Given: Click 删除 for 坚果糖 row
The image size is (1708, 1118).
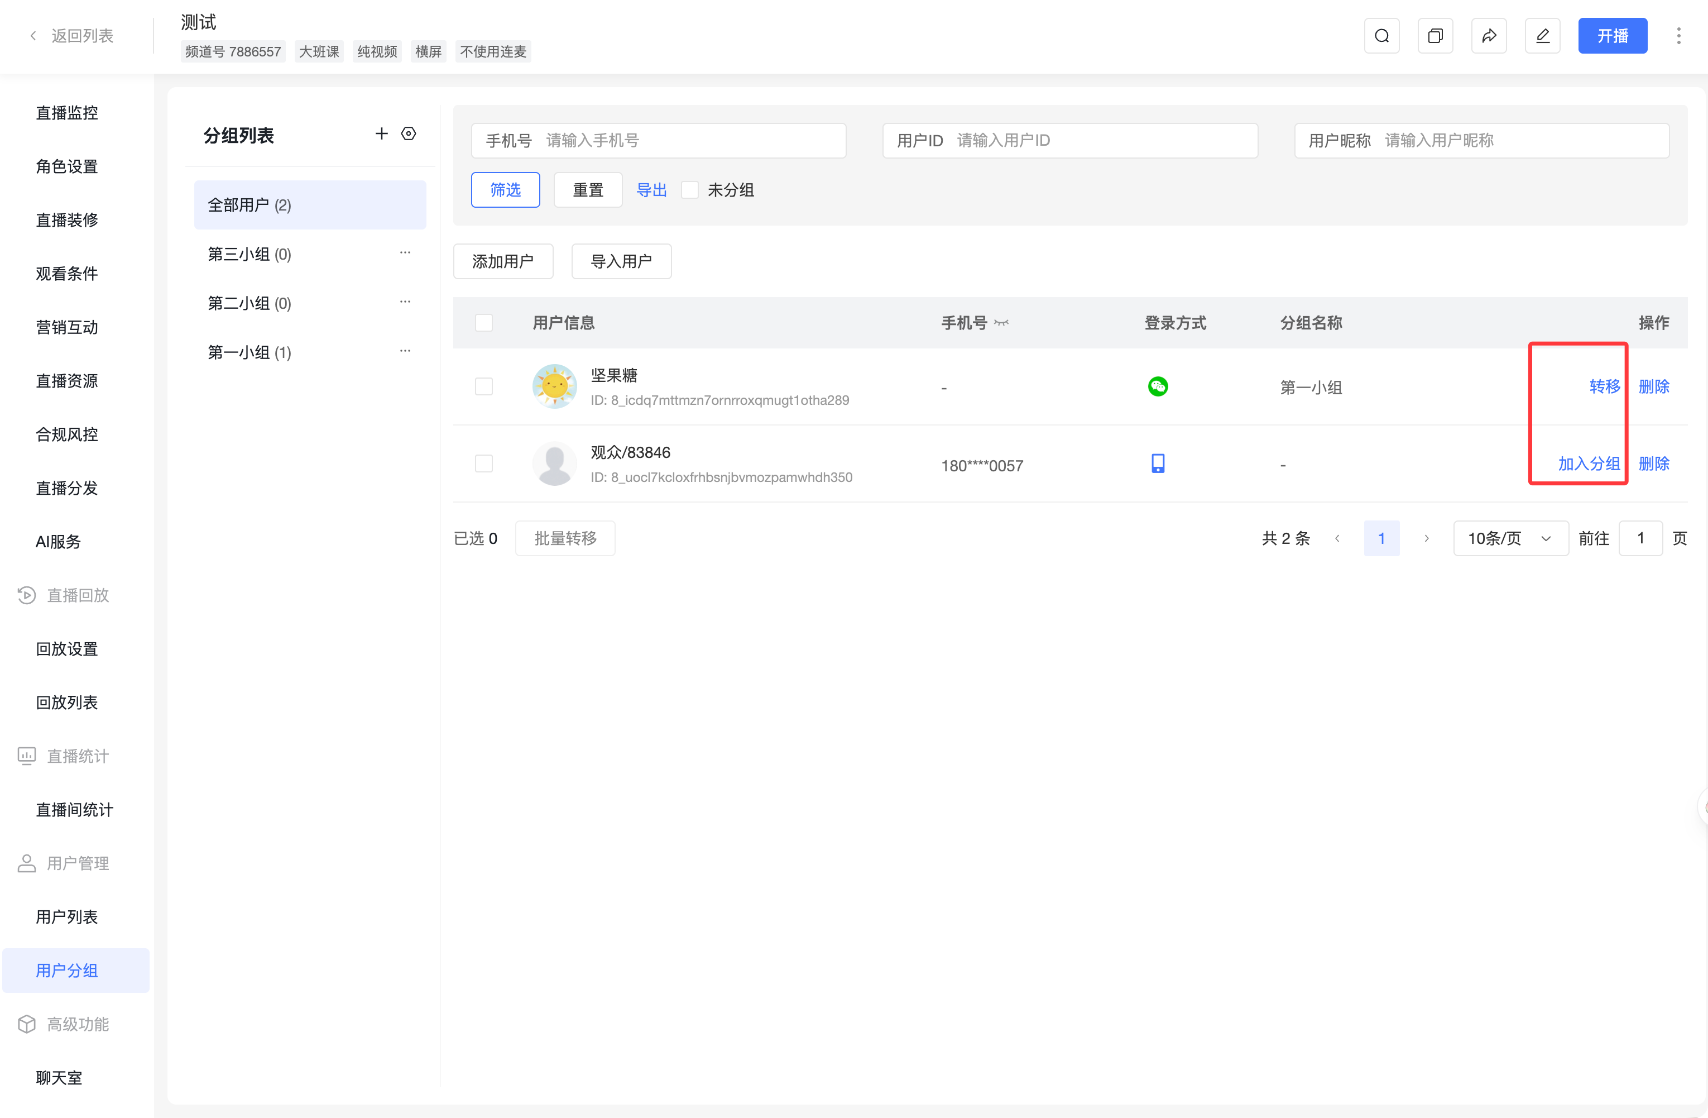Looking at the screenshot, I should pos(1654,386).
